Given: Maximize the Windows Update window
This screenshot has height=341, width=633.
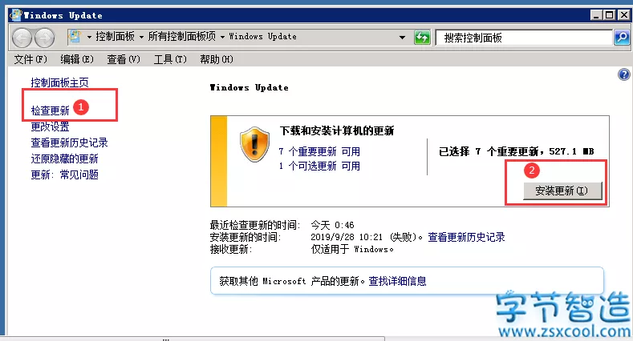Looking at the screenshot, I should [x=610, y=15].
